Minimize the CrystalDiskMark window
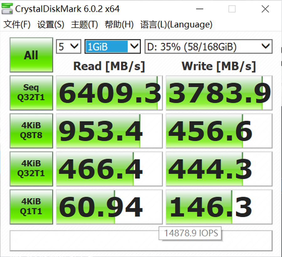This screenshot has width=282, height=257. tap(200, 9)
